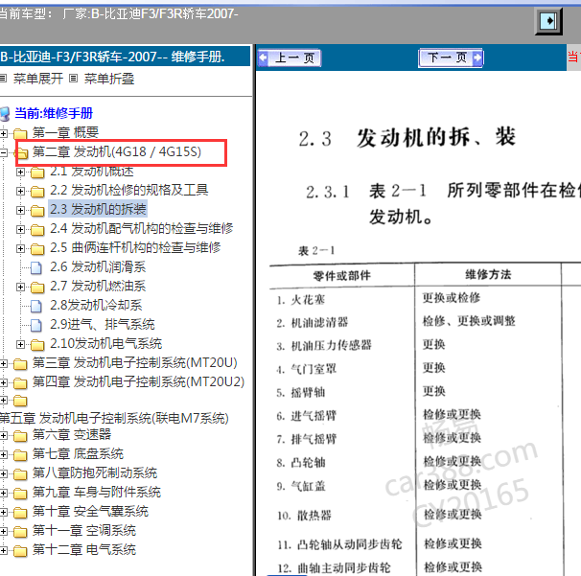This screenshot has height=576, width=581.
Task: Open 第五章 发动机电子控制系统(联电M7系统)
Action: click(x=114, y=418)
